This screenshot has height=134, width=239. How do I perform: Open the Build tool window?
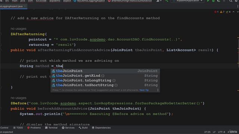tap(83, 128)
